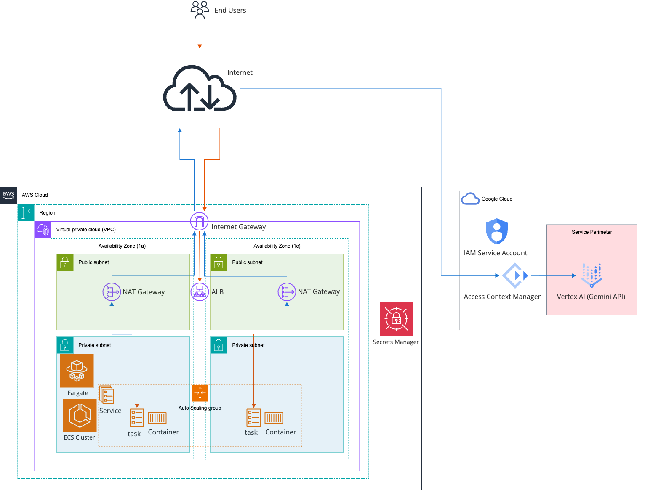Select the Vertex AI Gemini API icon
This screenshot has height=490, width=653.
[592, 275]
